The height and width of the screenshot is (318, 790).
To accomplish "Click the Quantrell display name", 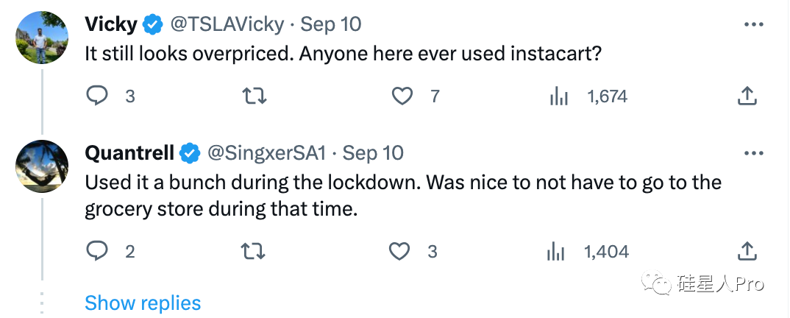I will pyautogui.click(x=129, y=153).
